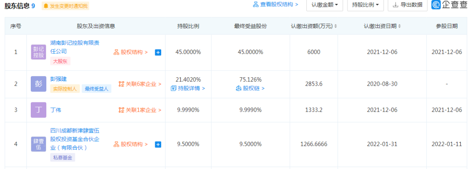Click the 肆壹伍 fund logo icon

click(x=39, y=144)
